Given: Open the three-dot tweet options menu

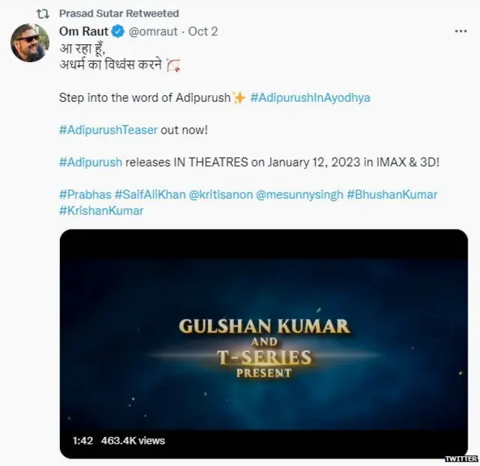Looking at the screenshot, I should click(x=461, y=31).
